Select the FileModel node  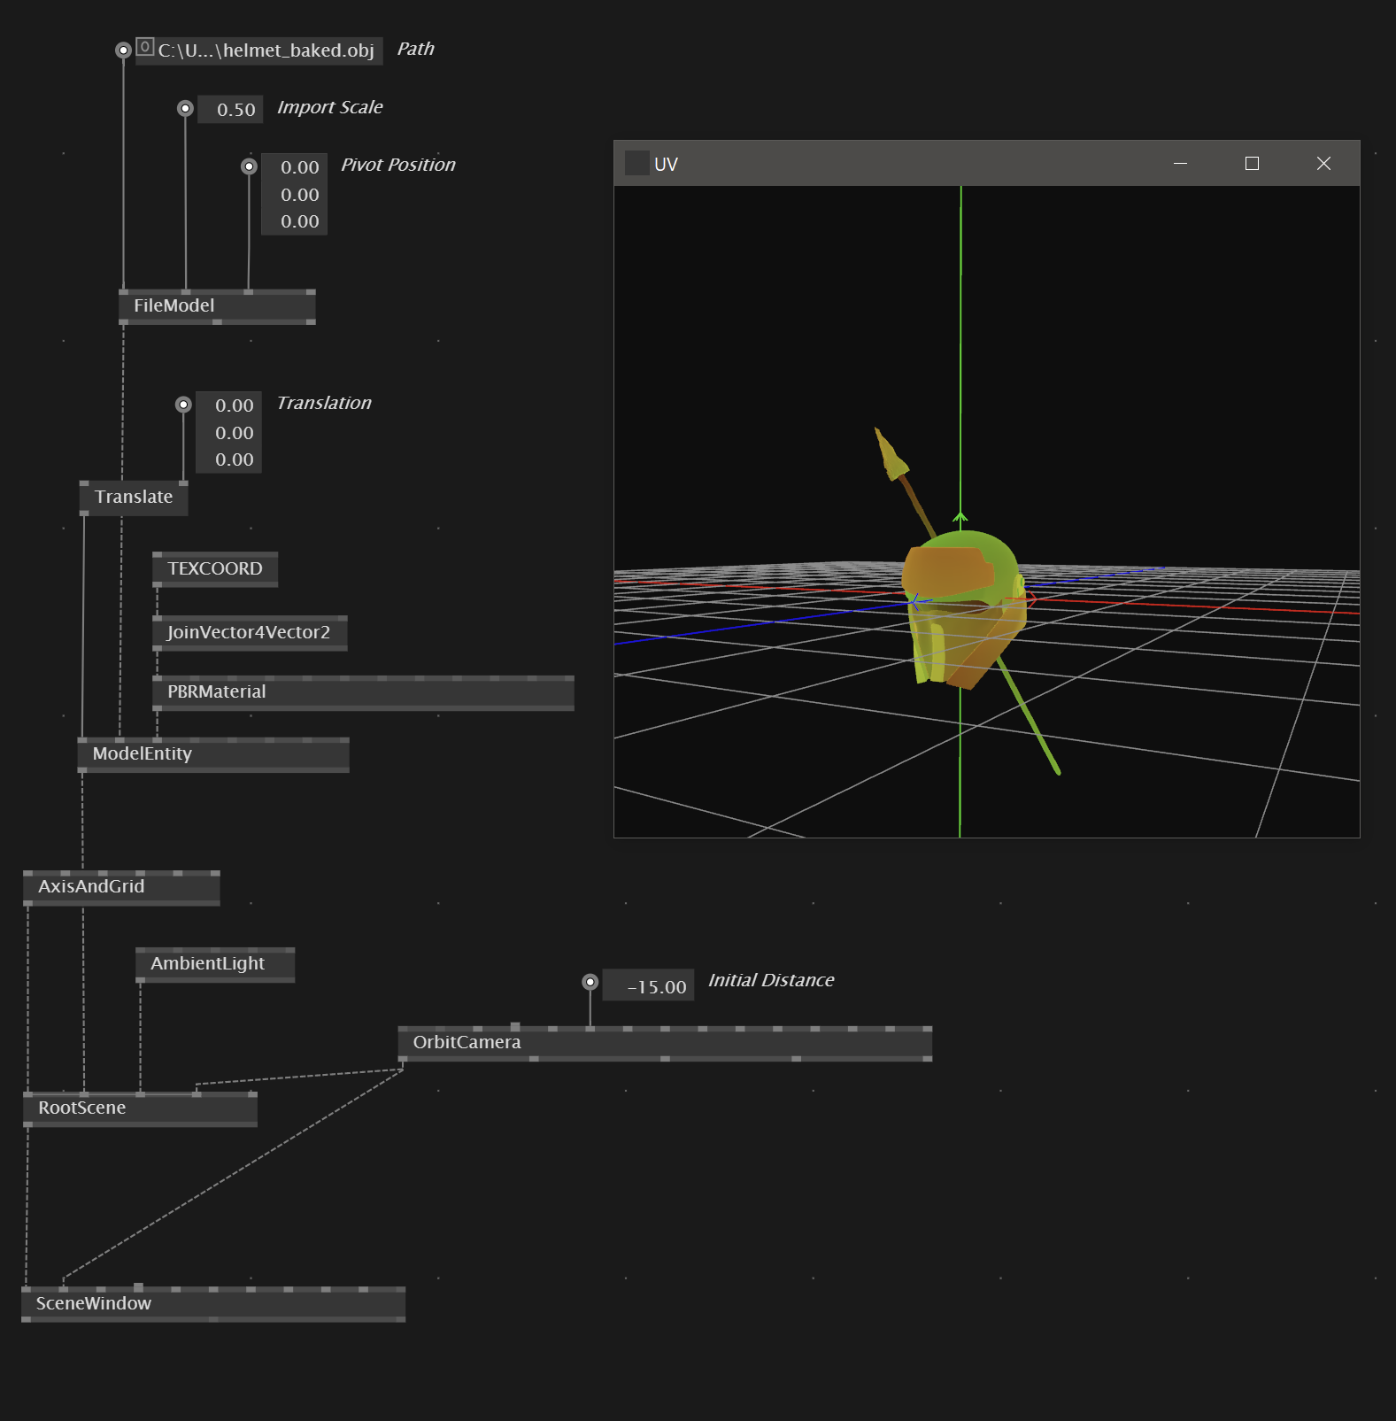217,306
